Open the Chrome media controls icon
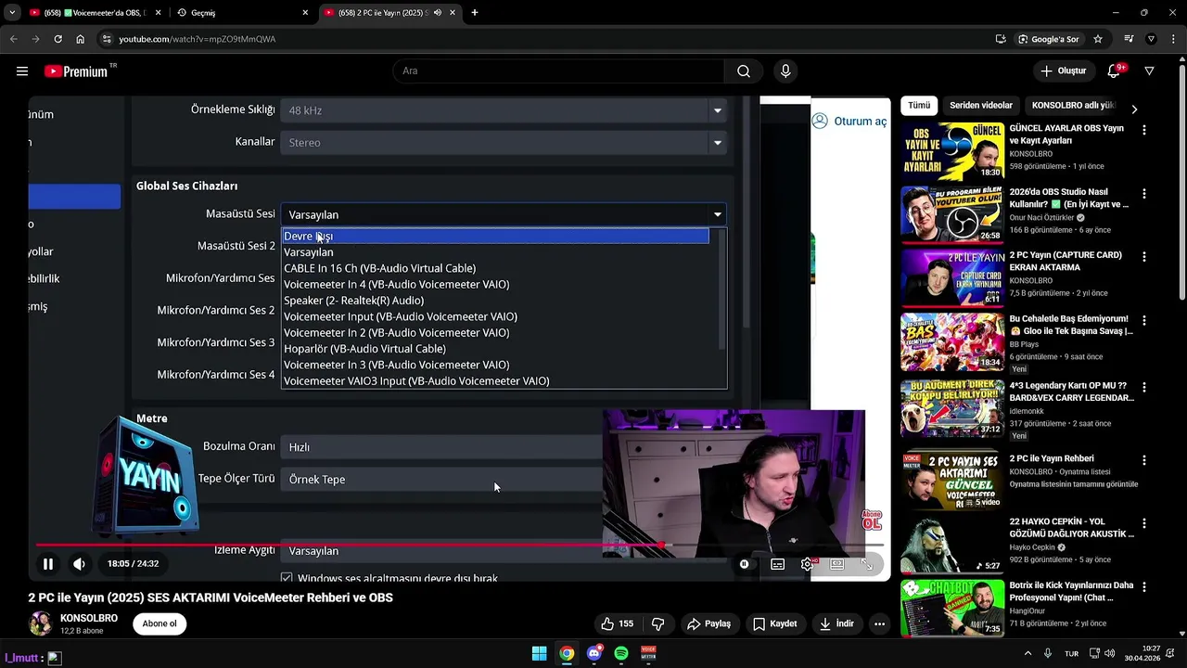The height and width of the screenshot is (668, 1187). [x=1129, y=39]
